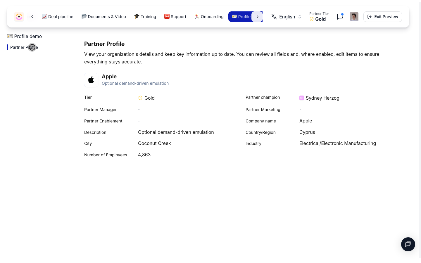Click the Gold value in Tier row

point(149,98)
